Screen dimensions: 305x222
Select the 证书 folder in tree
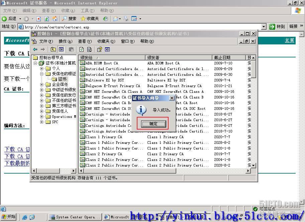[62, 79]
